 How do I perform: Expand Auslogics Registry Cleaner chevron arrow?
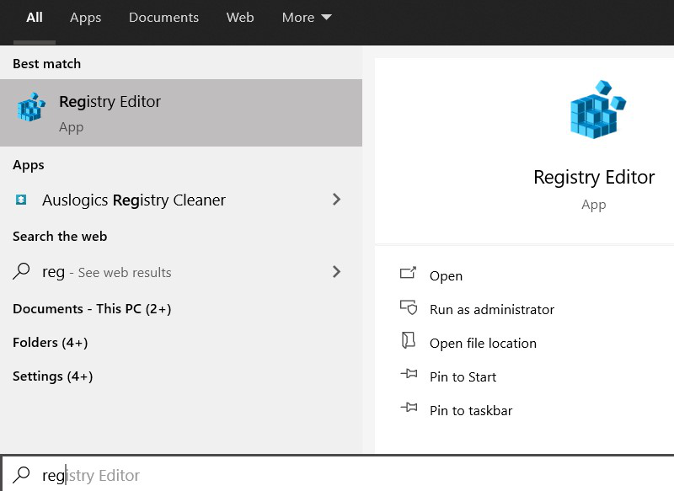[337, 200]
